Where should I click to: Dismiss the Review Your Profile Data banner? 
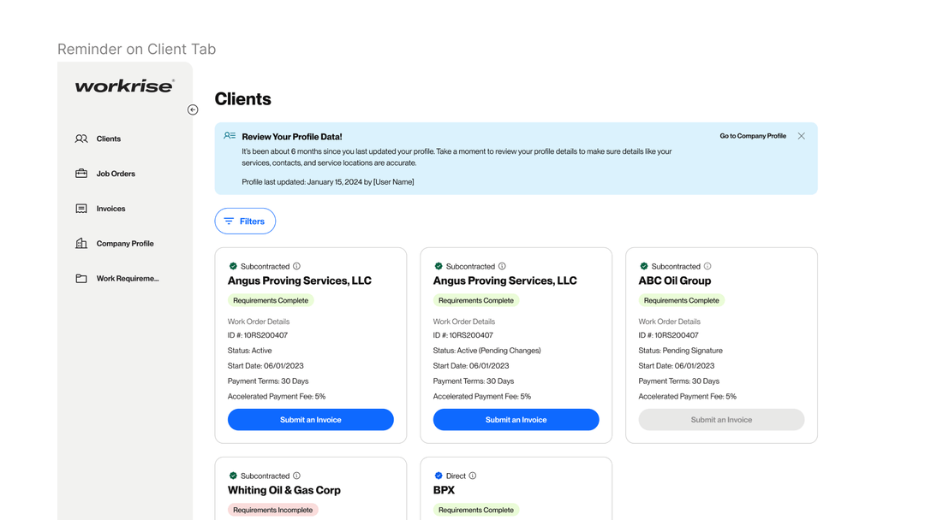801,136
